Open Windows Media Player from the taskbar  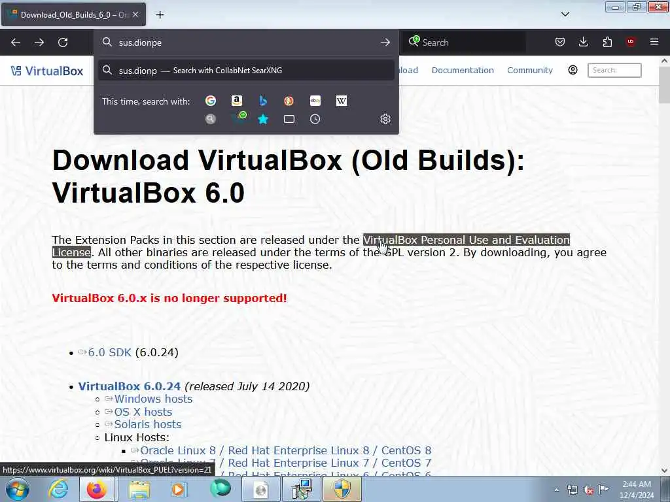pyautogui.click(x=179, y=489)
